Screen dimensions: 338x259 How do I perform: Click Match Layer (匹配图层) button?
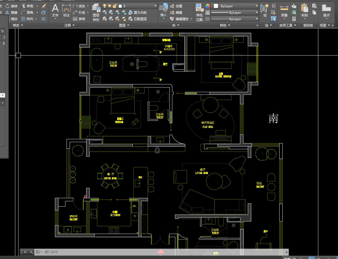137,19
